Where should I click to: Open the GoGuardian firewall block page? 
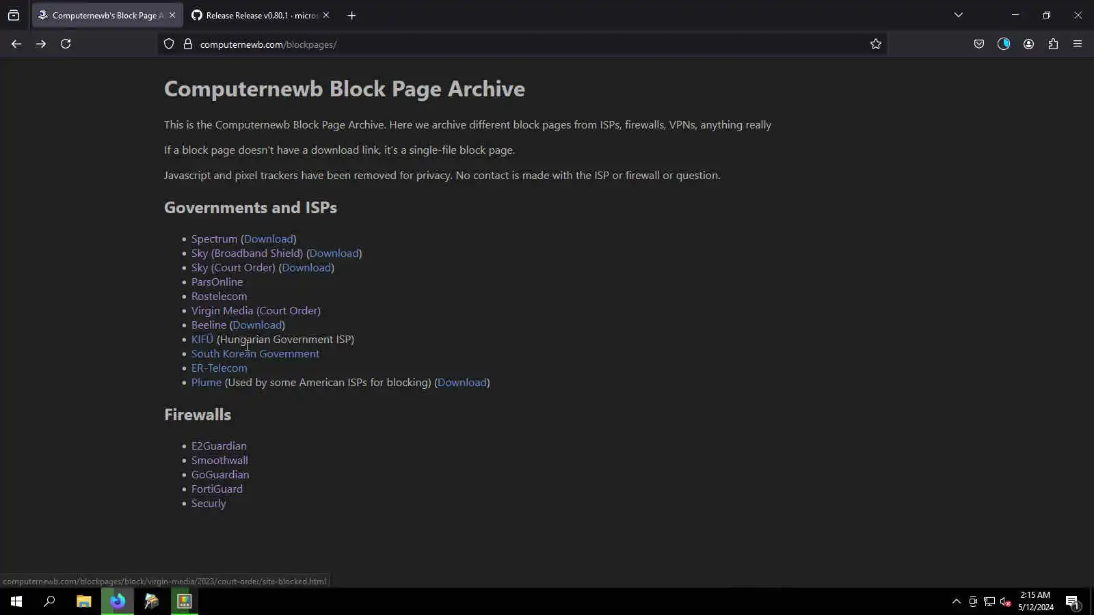(220, 474)
